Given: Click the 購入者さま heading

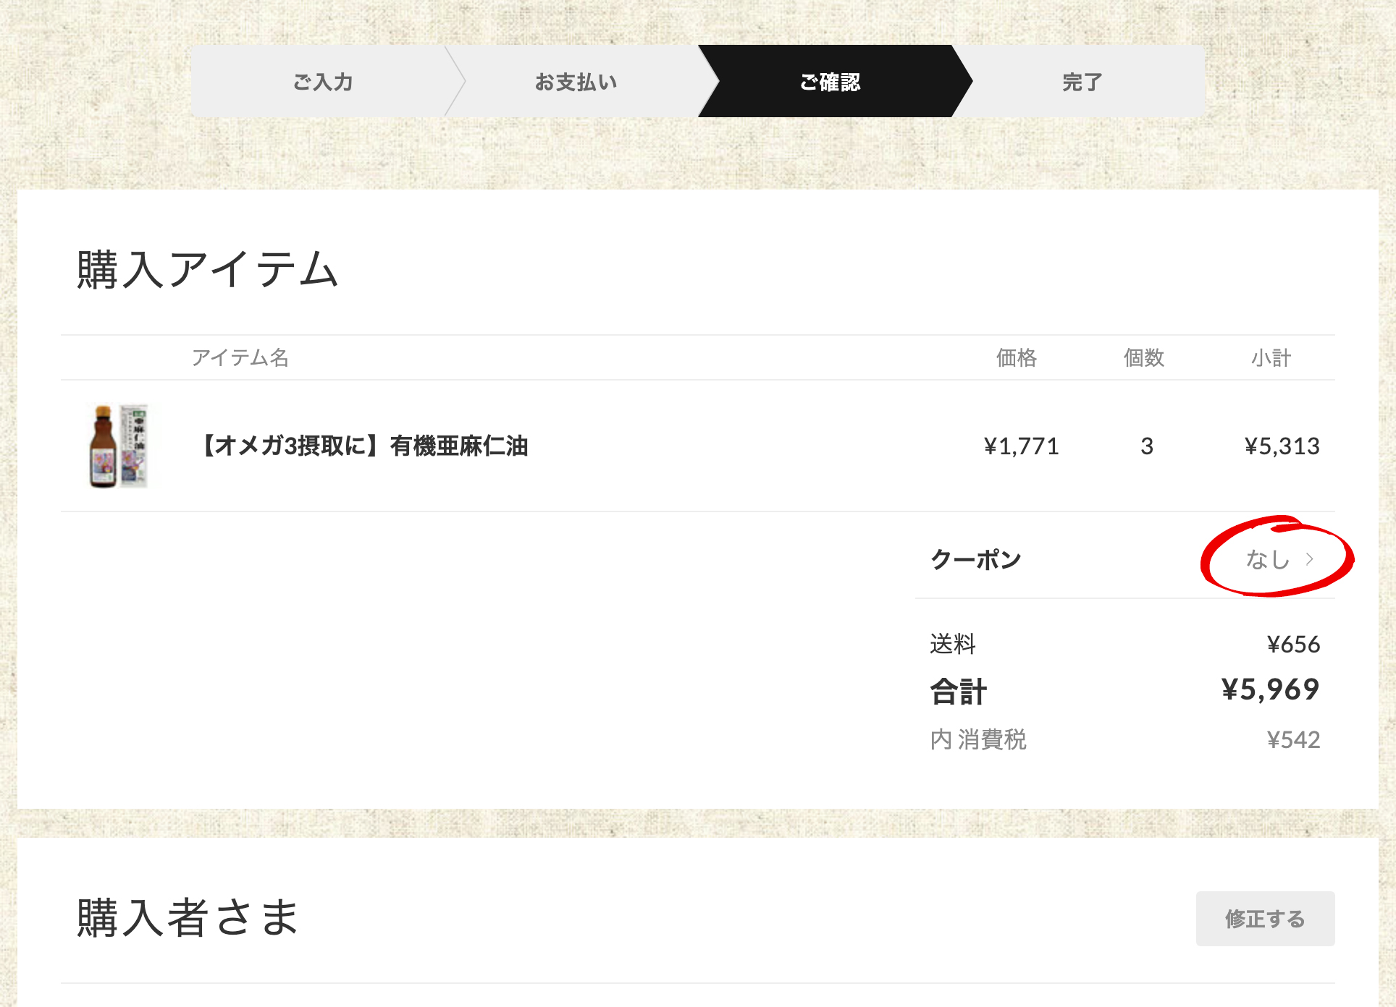Looking at the screenshot, I should [x=188, y=917].
